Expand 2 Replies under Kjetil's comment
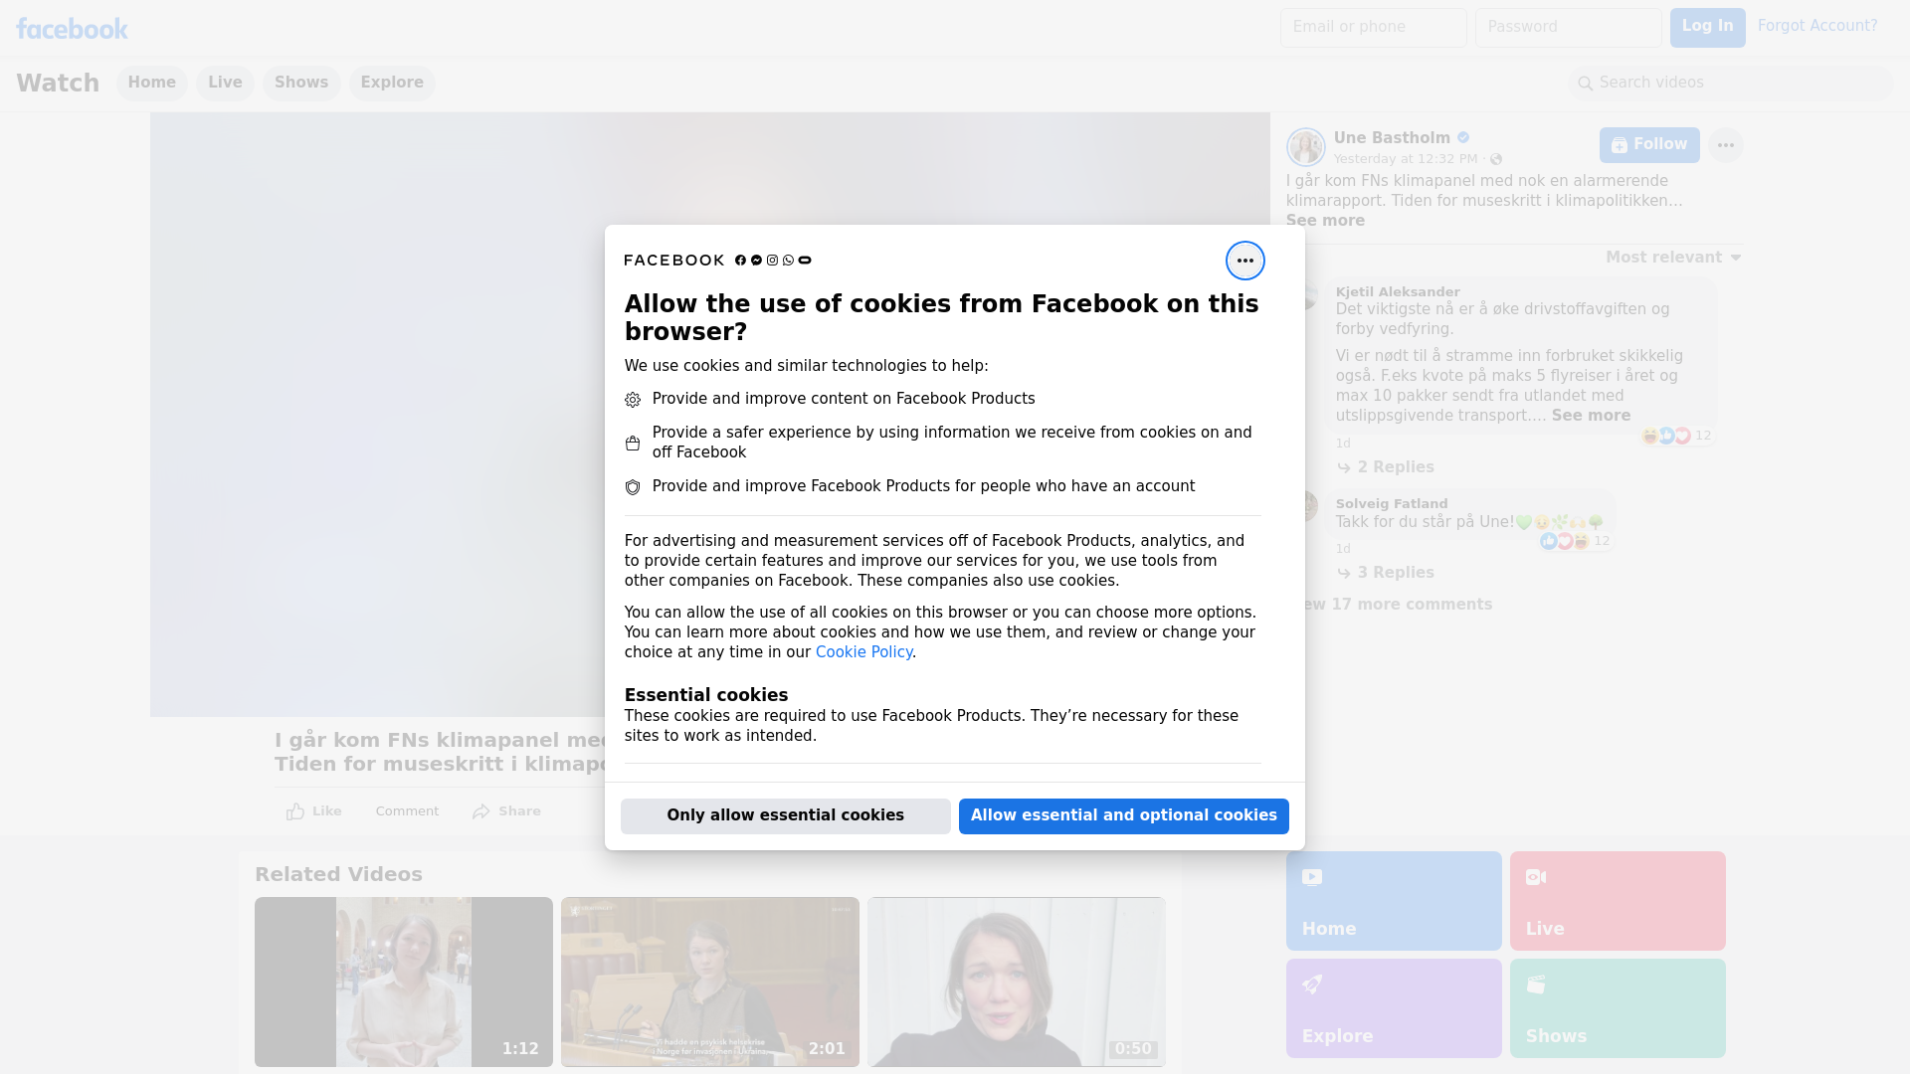 [x=1395, y=467]
